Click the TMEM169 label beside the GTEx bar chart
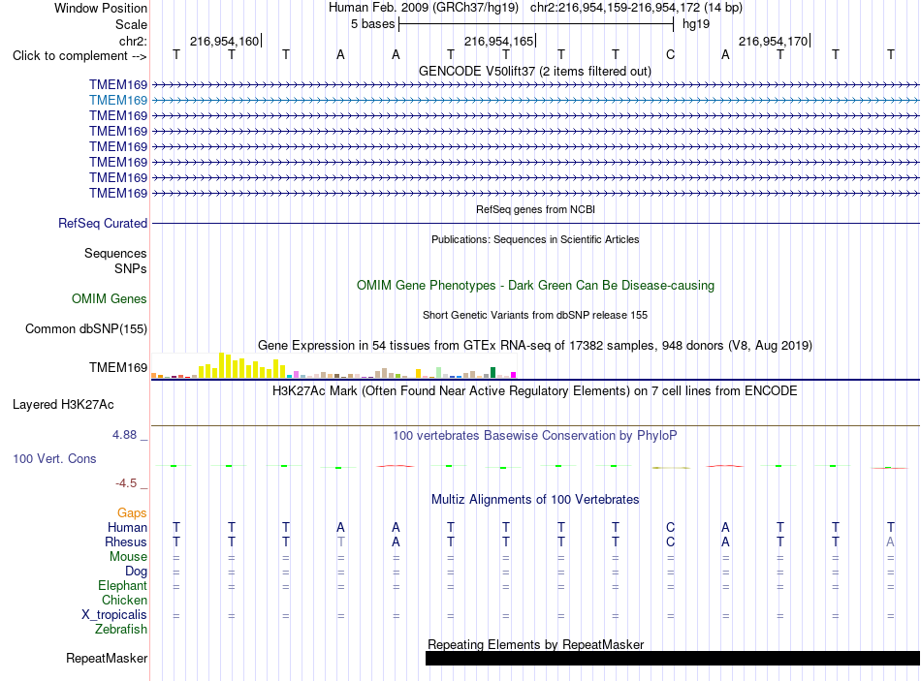 [x=118, y=367]
